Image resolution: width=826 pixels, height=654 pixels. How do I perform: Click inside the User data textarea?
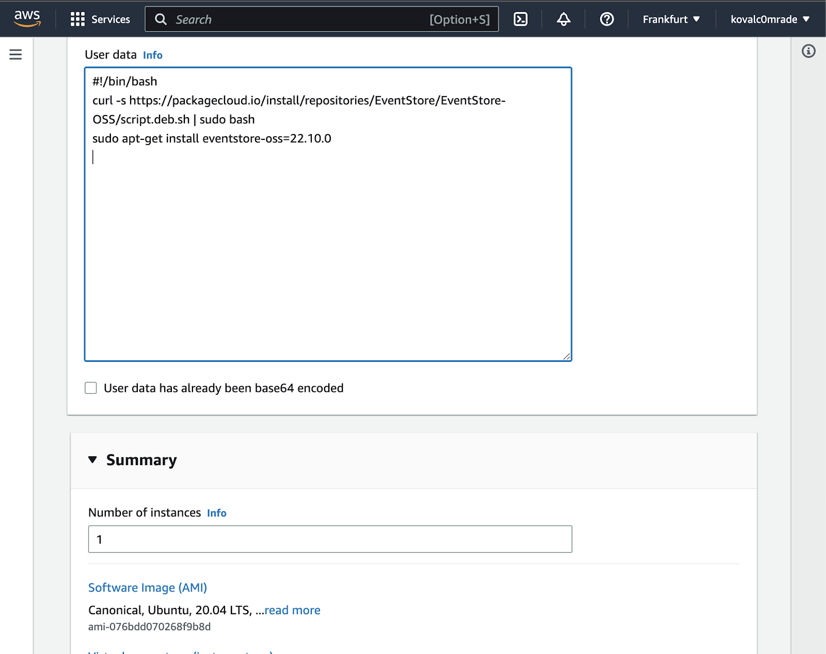pyautogui.click(x=328, y=214)
